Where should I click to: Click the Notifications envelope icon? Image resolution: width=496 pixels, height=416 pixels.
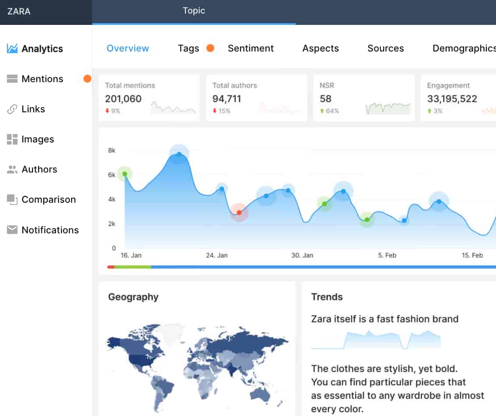click(12, 229)
